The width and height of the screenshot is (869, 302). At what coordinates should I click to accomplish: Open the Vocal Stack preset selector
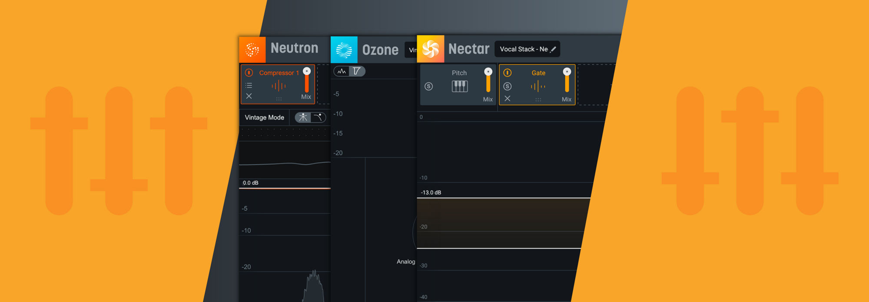(x=523, y=49)
